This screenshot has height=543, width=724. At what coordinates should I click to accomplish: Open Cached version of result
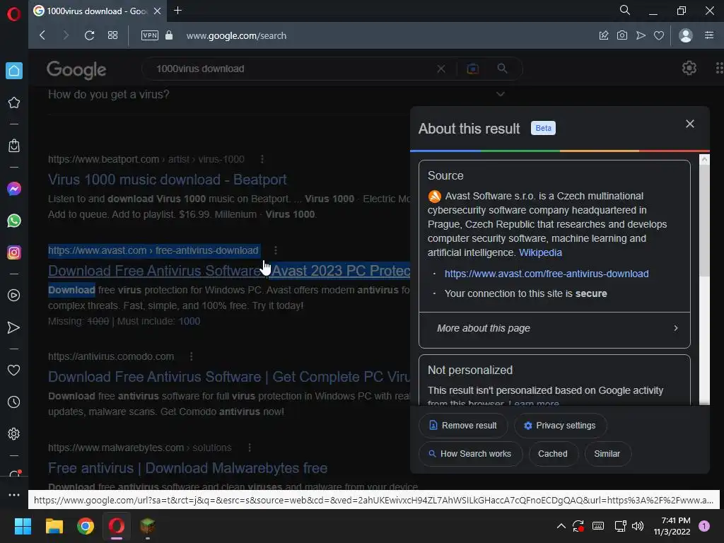(x=553, y=454)
